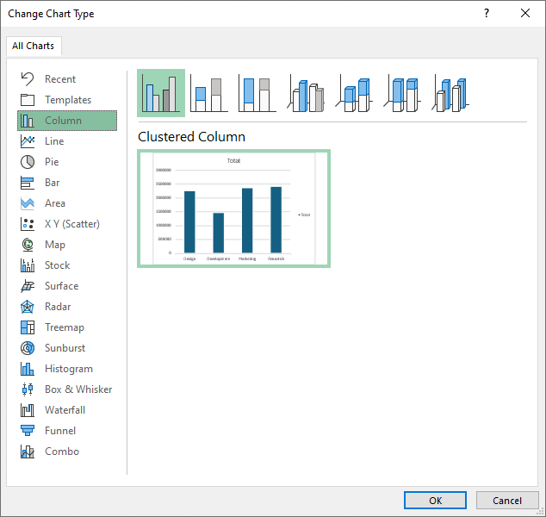546x517 pixels.
Task: Click the Recent category icon
Action: tap(28, 79)
